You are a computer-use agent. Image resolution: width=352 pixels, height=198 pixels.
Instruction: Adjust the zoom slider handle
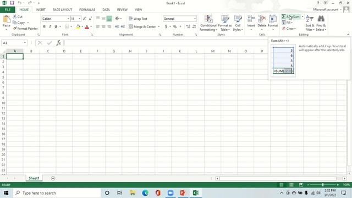(323, 185)
